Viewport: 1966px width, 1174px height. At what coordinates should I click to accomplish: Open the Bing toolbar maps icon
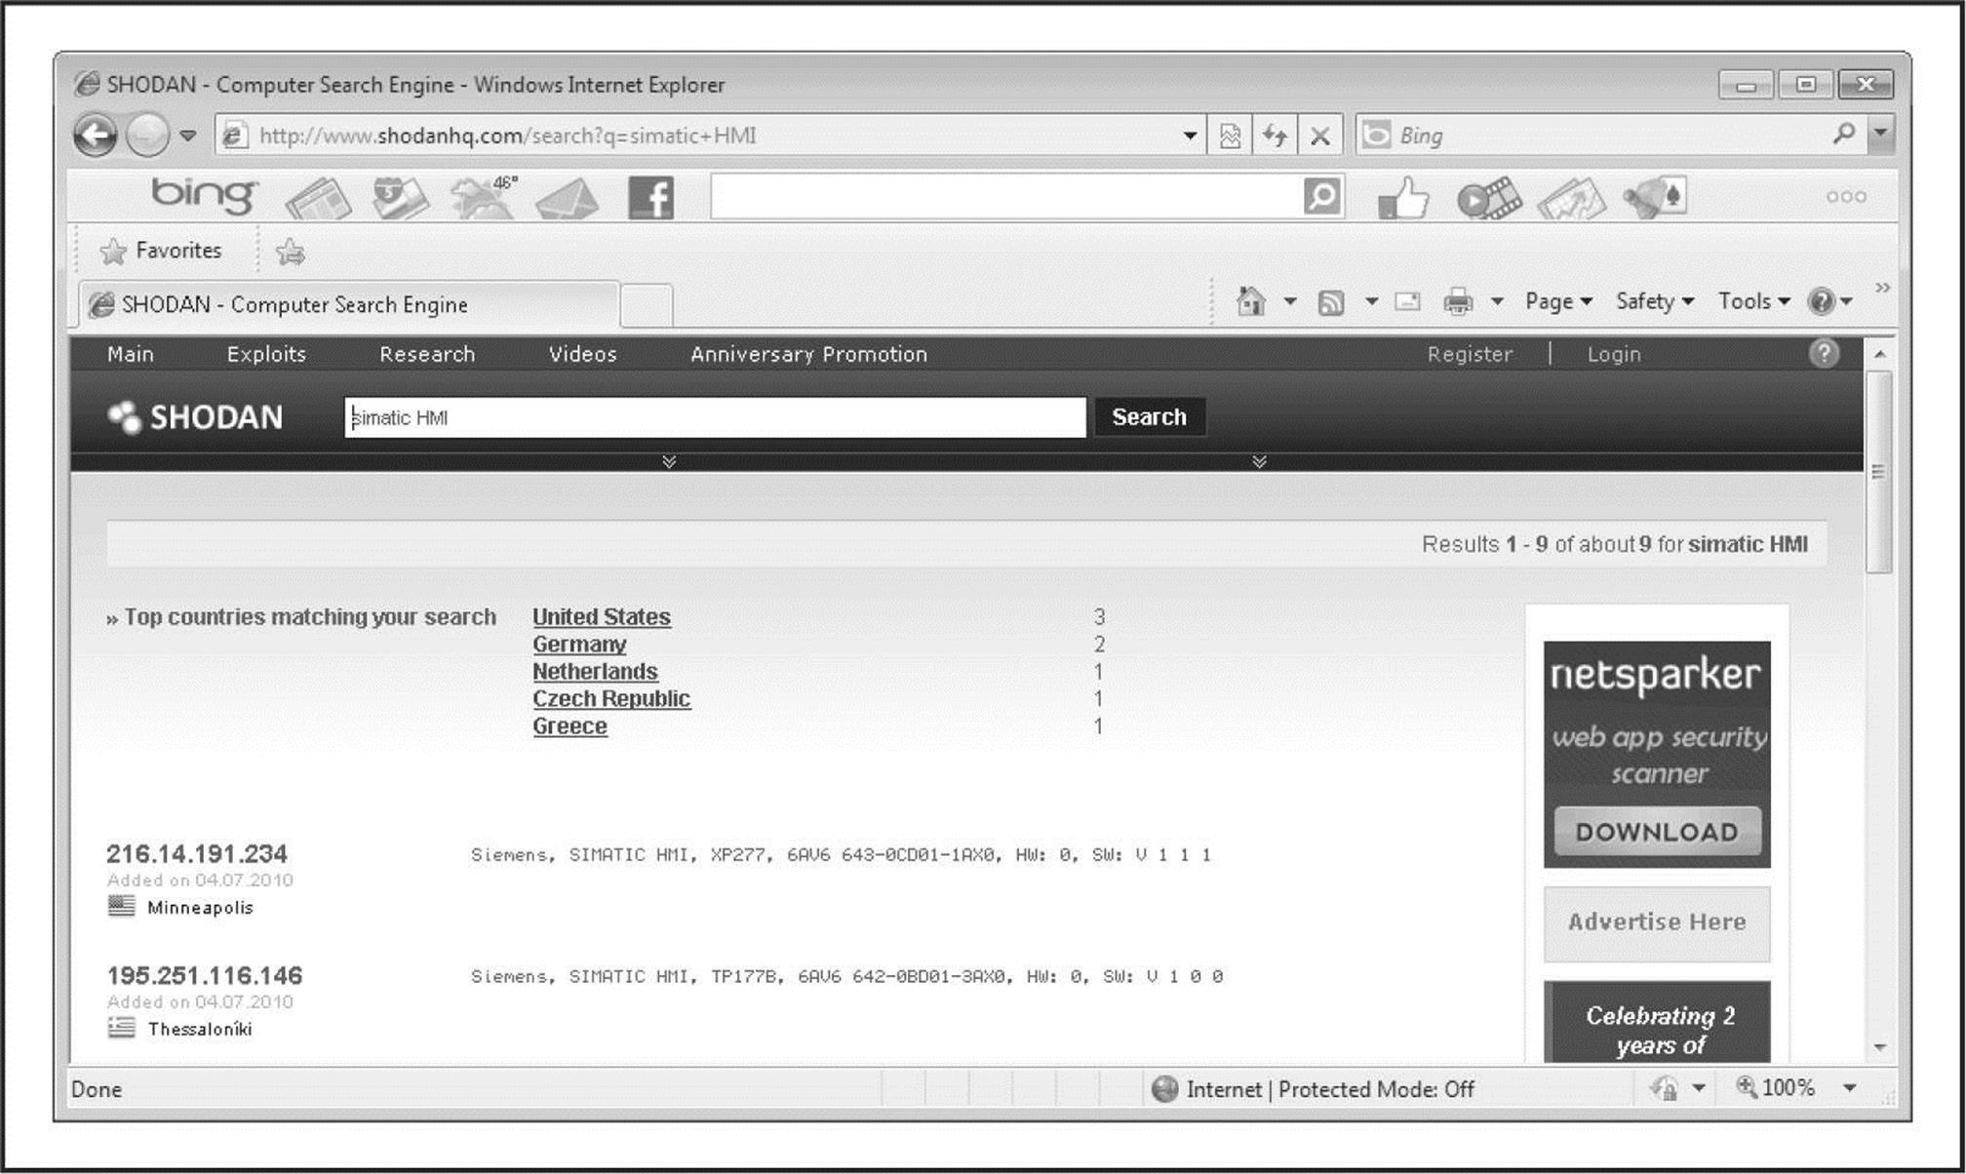pyautogui.click(x=400, y=198)
